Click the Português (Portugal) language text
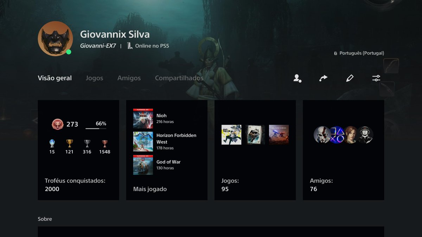 pos(362,53)
